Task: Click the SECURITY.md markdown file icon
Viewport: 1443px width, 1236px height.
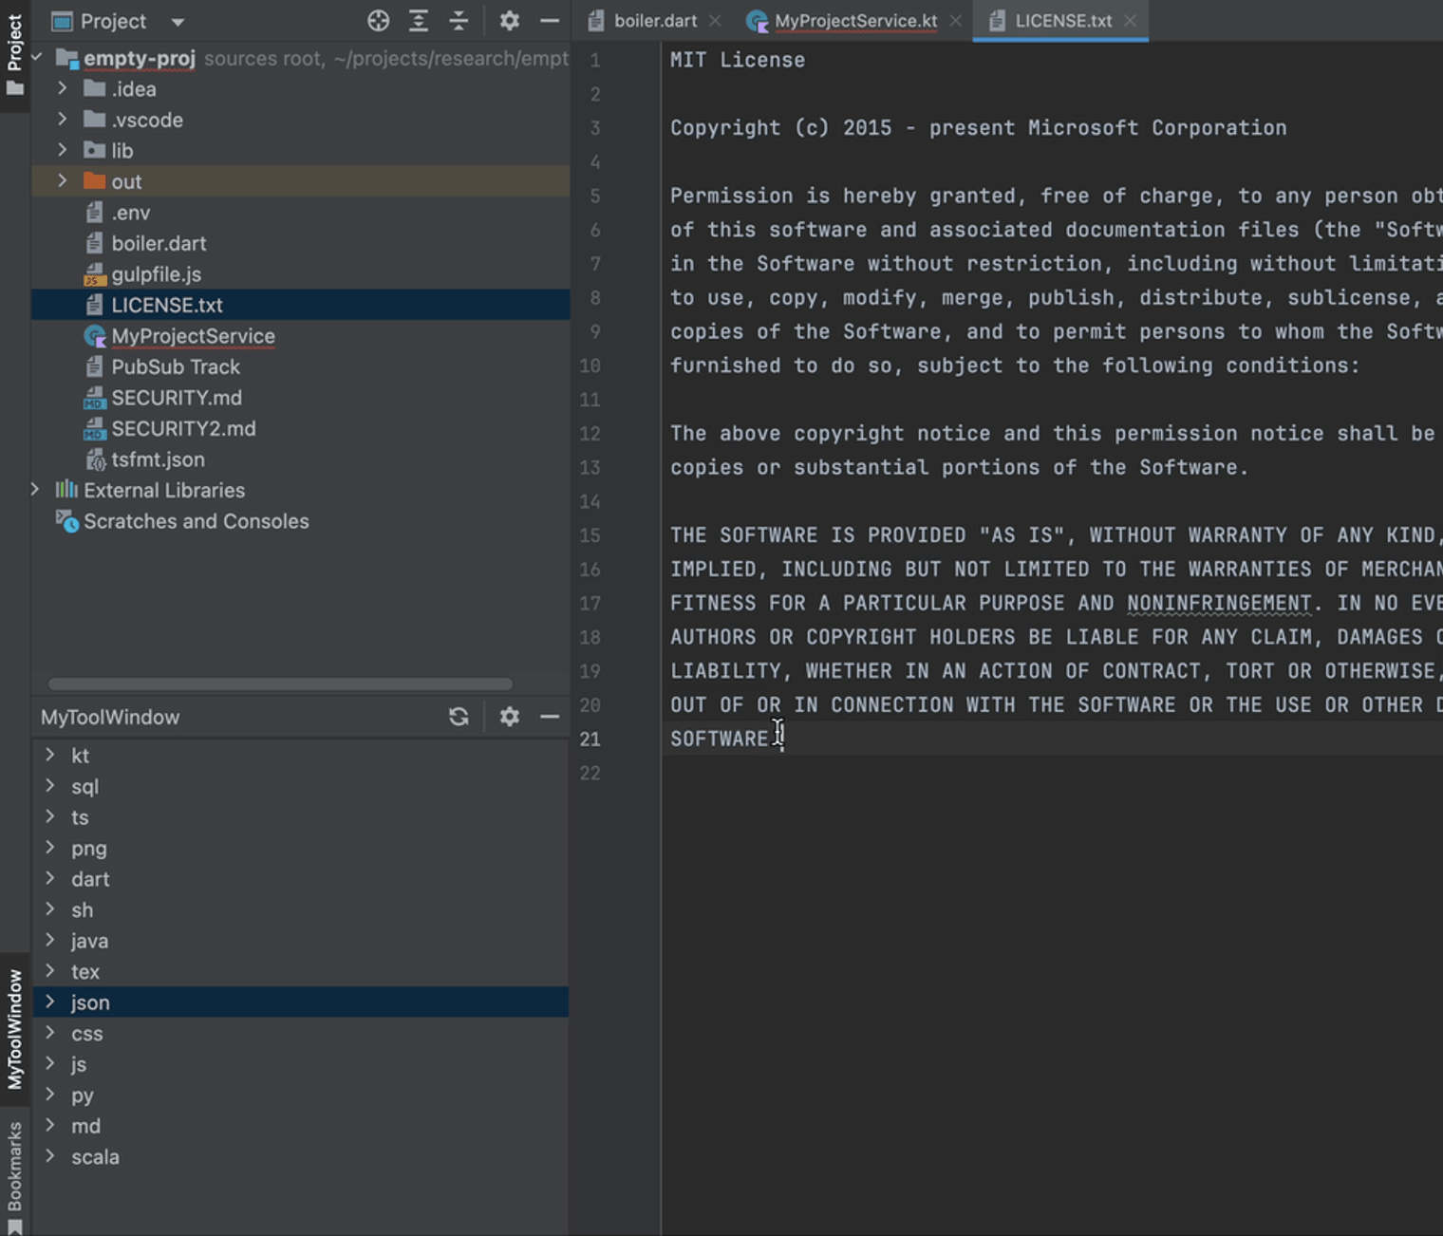Action: [94, 398]
